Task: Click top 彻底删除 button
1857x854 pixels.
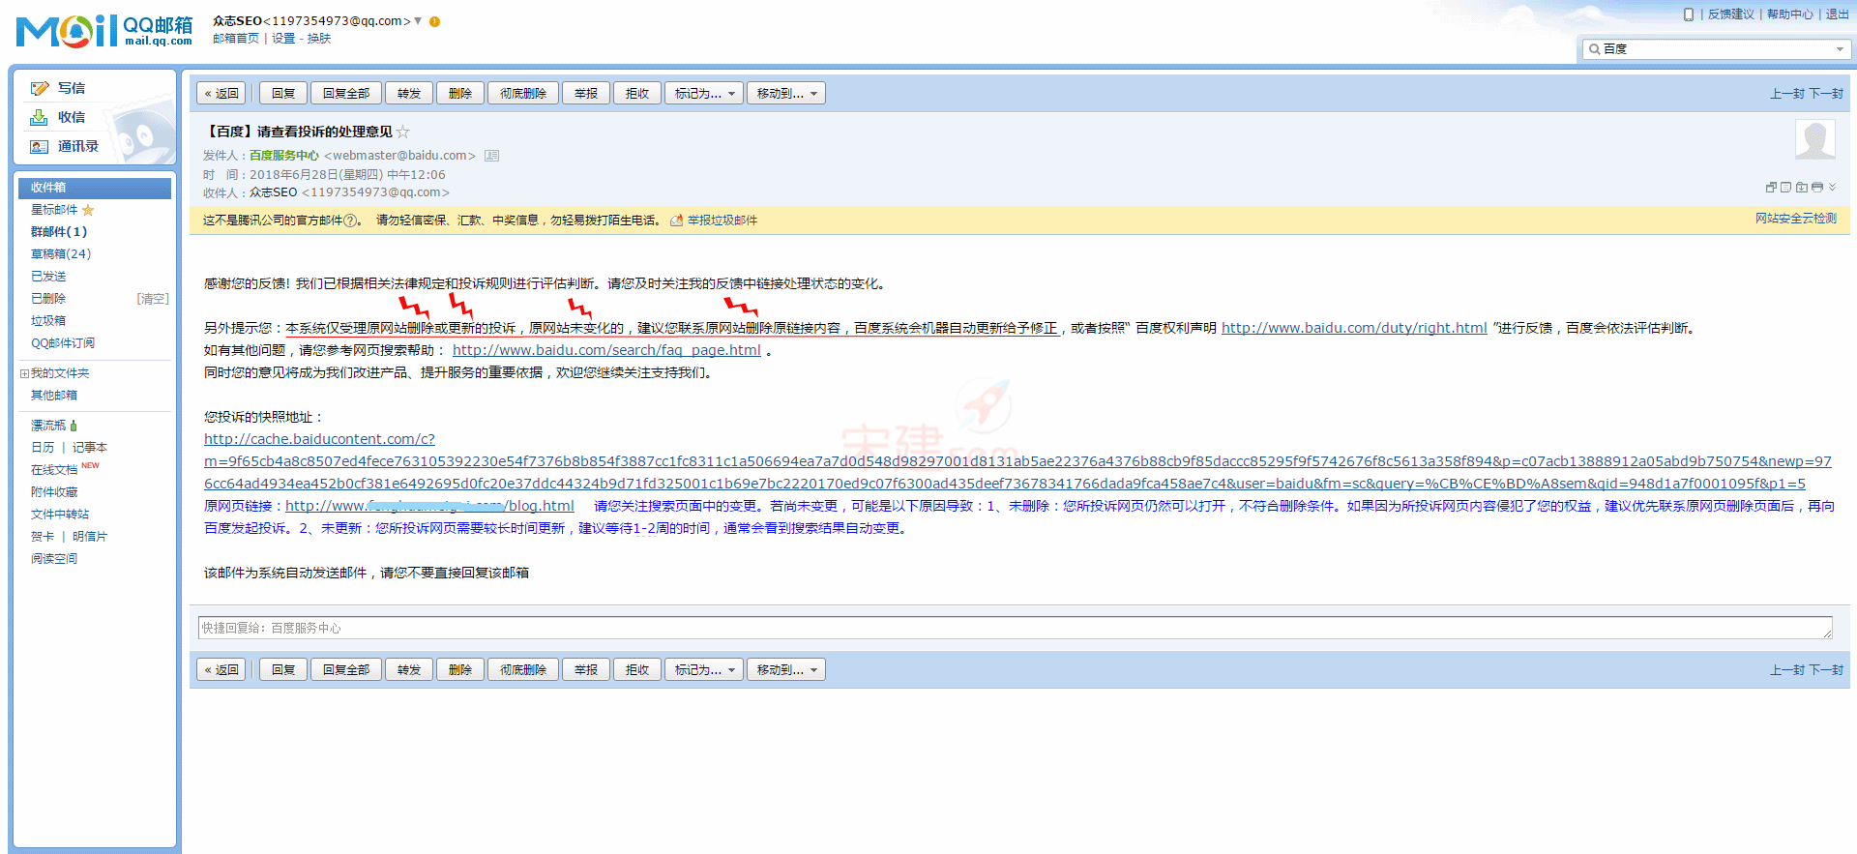Action: (523, 94)
